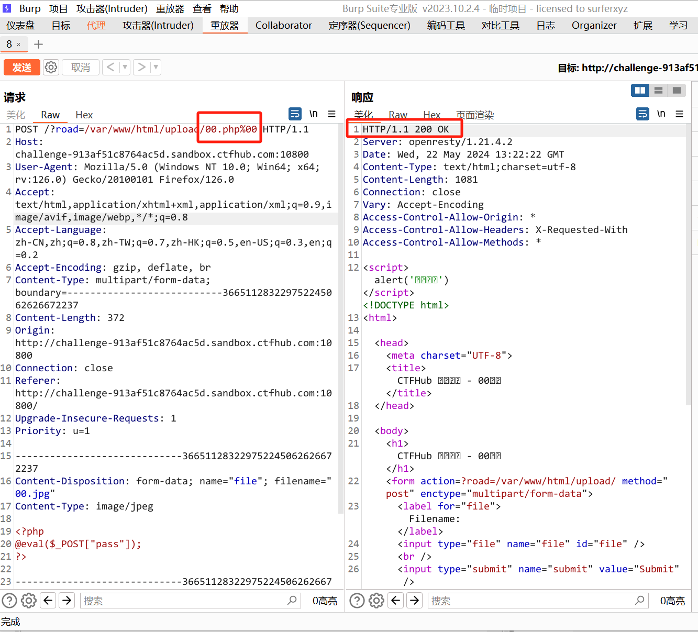Open response panel hamburger menu
Image resolution: width=698 pixels, height=632 pixels.
[679, 114]
